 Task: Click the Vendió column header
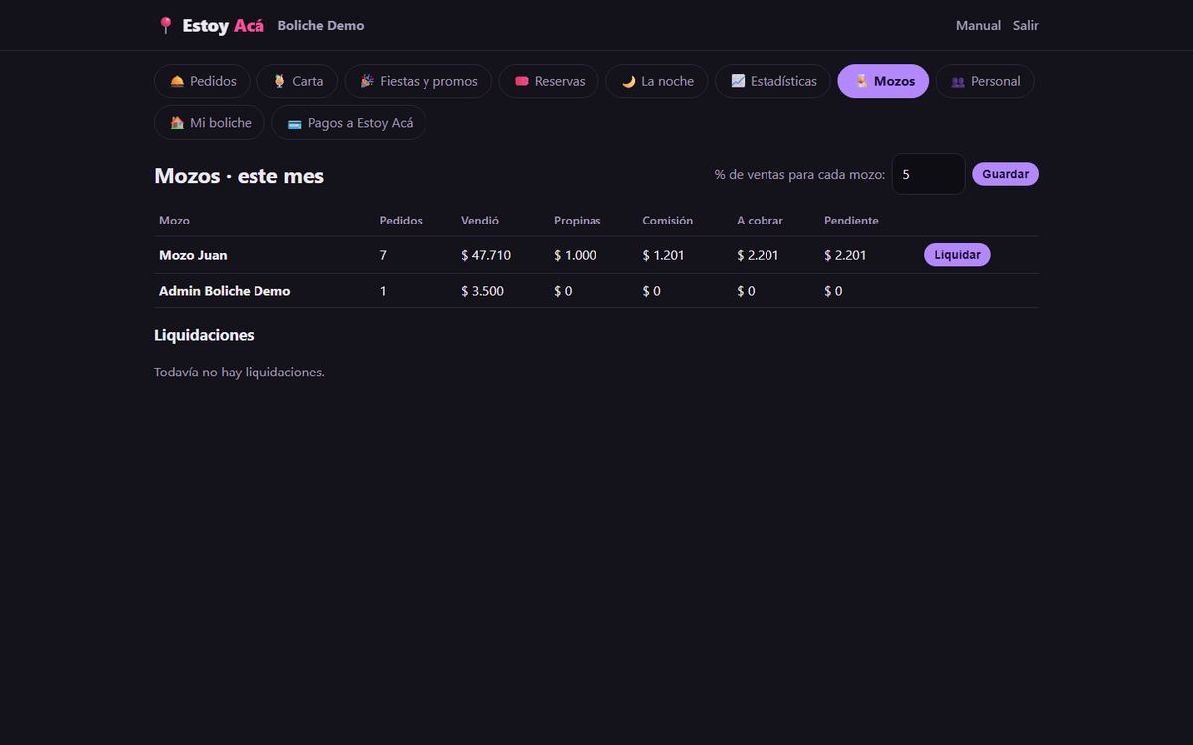pos(480,221)
